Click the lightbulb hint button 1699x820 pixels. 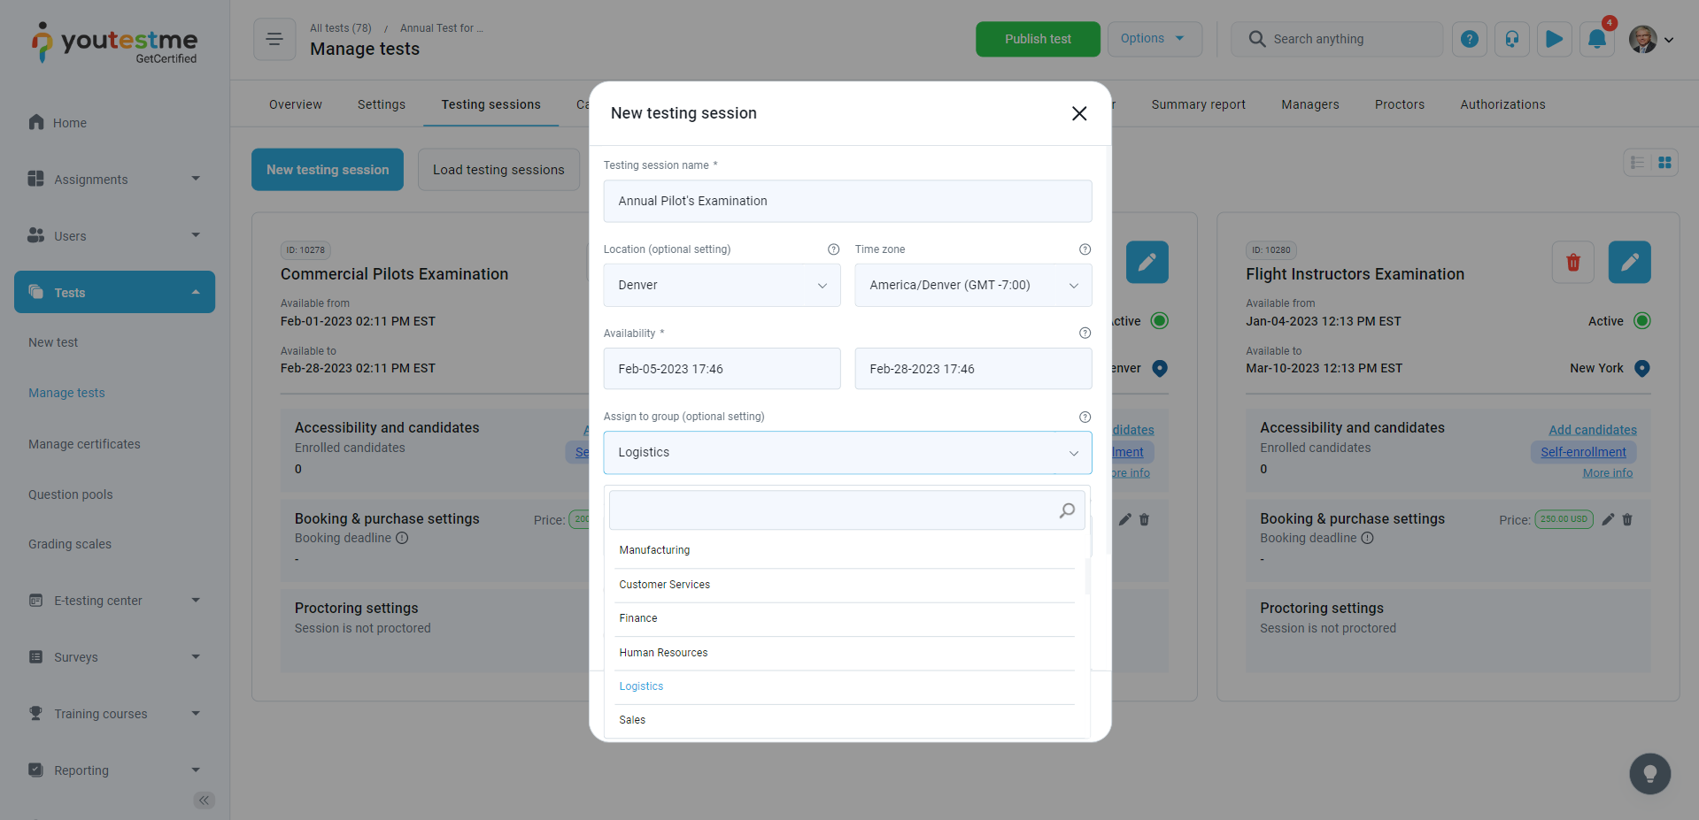click(x=1649, y=774)
